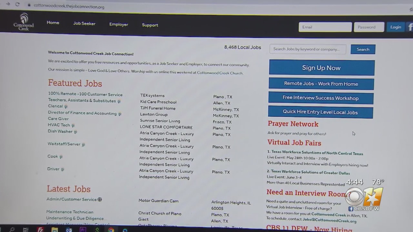This screenshot has height=232, width=413.
Task: Click the Login button
Action: tap(396, 27)
